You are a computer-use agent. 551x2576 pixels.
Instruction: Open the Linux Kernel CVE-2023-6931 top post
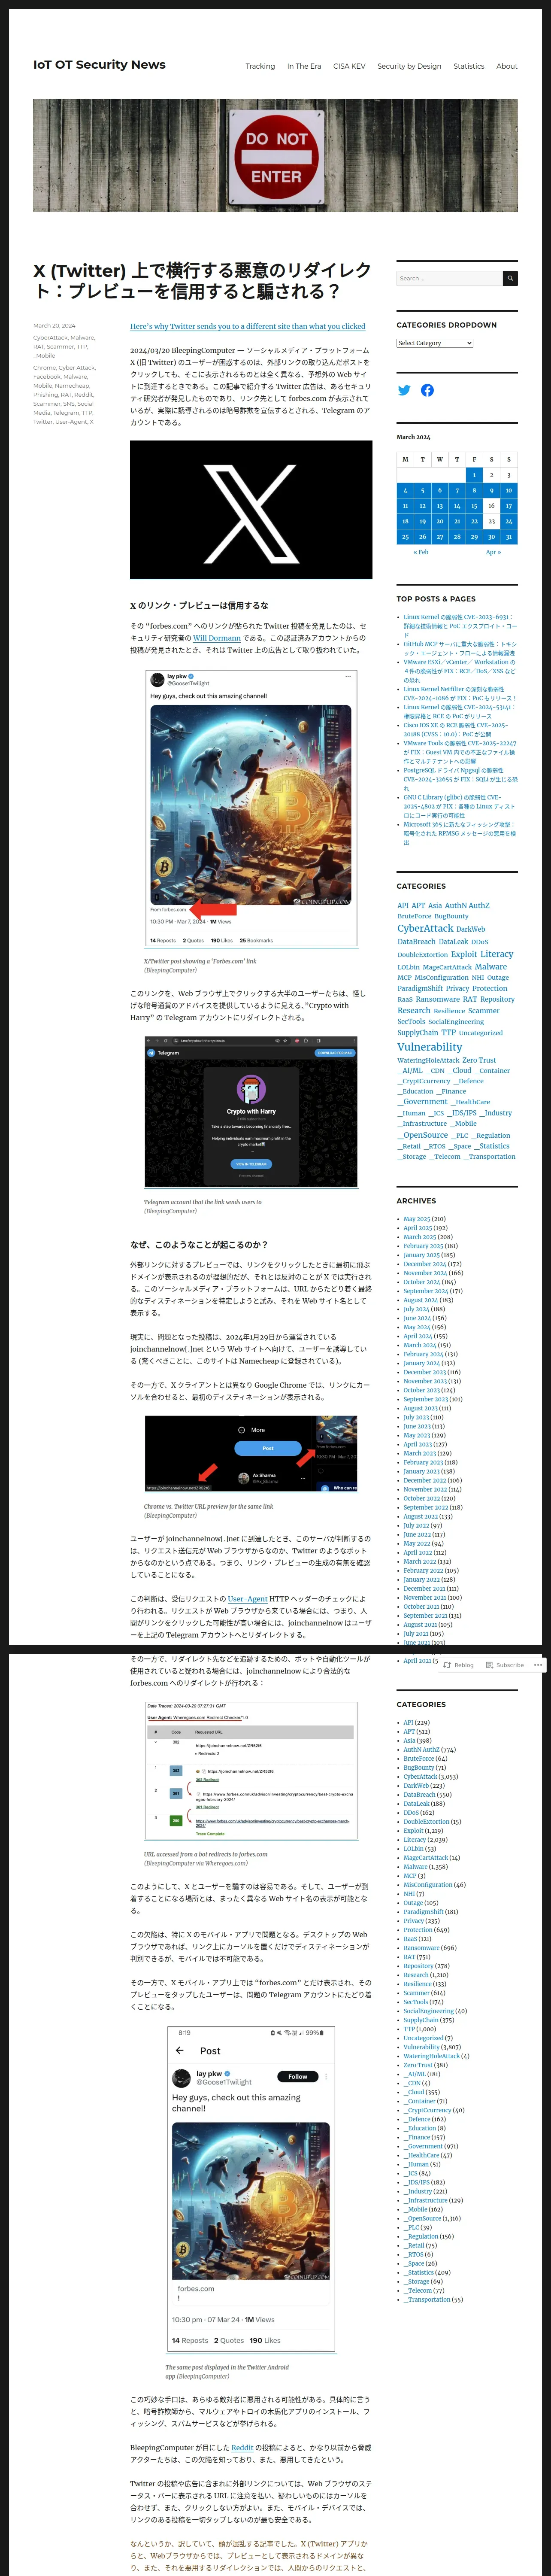[460, 626]
